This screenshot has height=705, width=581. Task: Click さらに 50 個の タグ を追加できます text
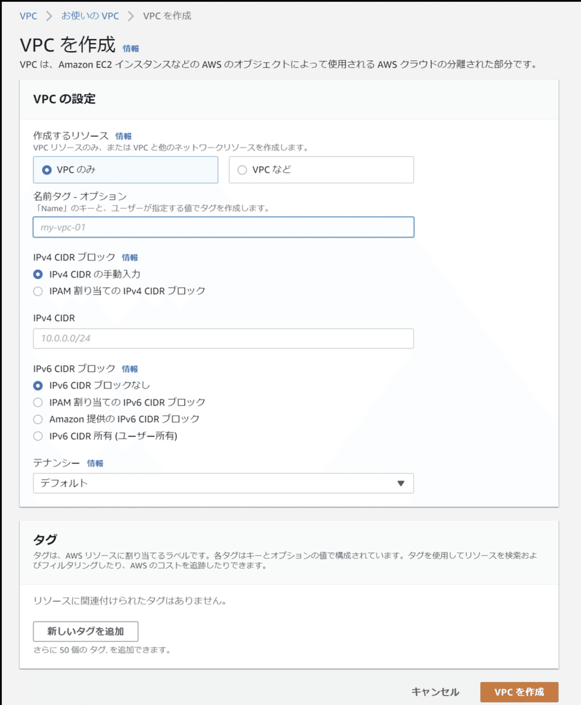click(x=102, y=650)
